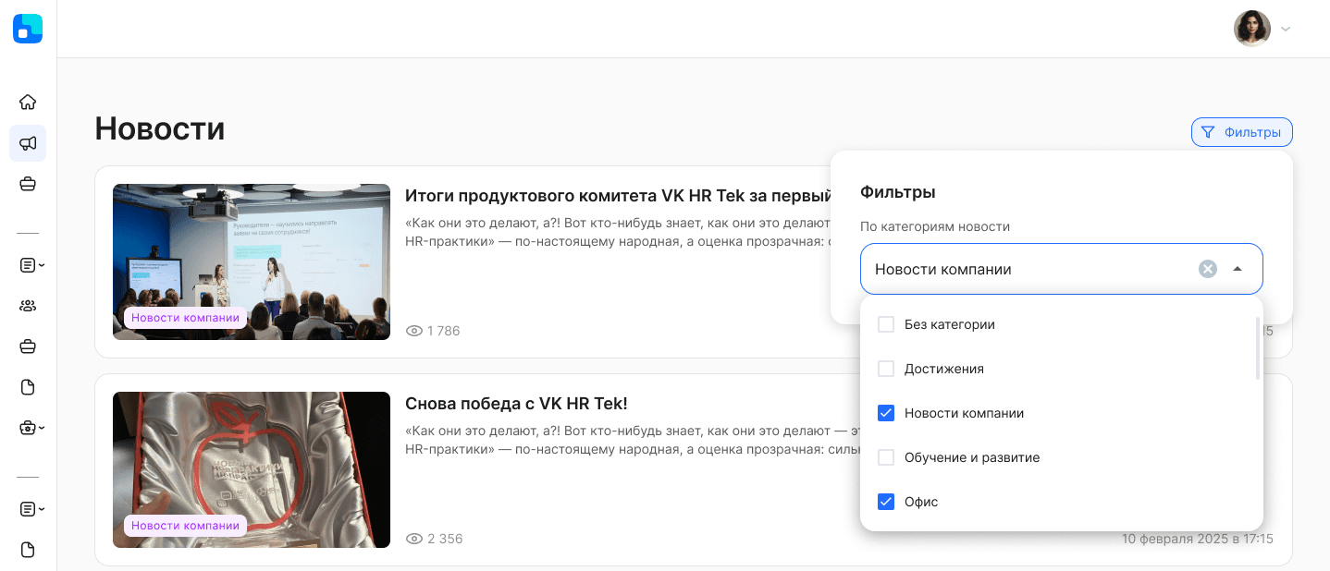1330x571 pixels.
Task: Open the document list icon in the sidebar
Action: tap(26, 265)
